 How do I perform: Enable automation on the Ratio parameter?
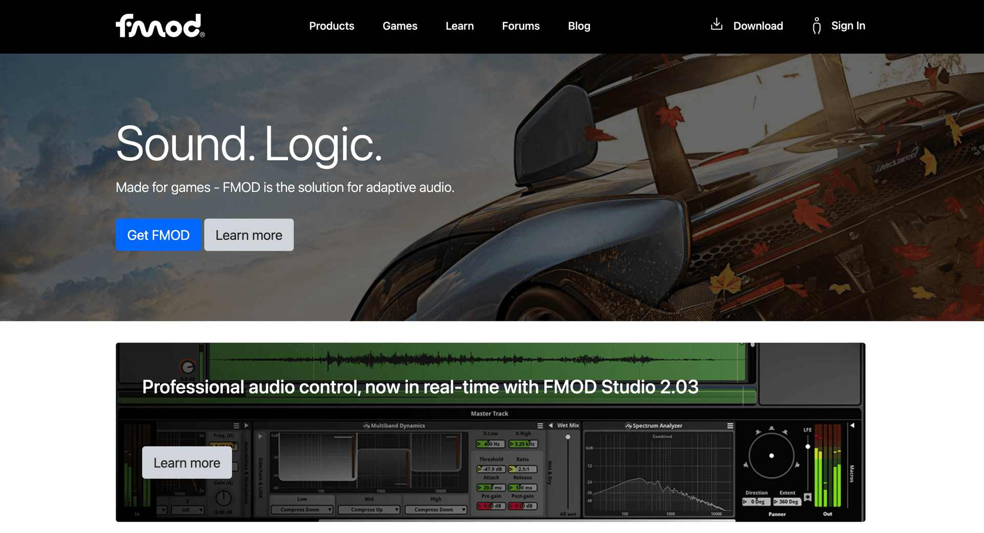510,469
